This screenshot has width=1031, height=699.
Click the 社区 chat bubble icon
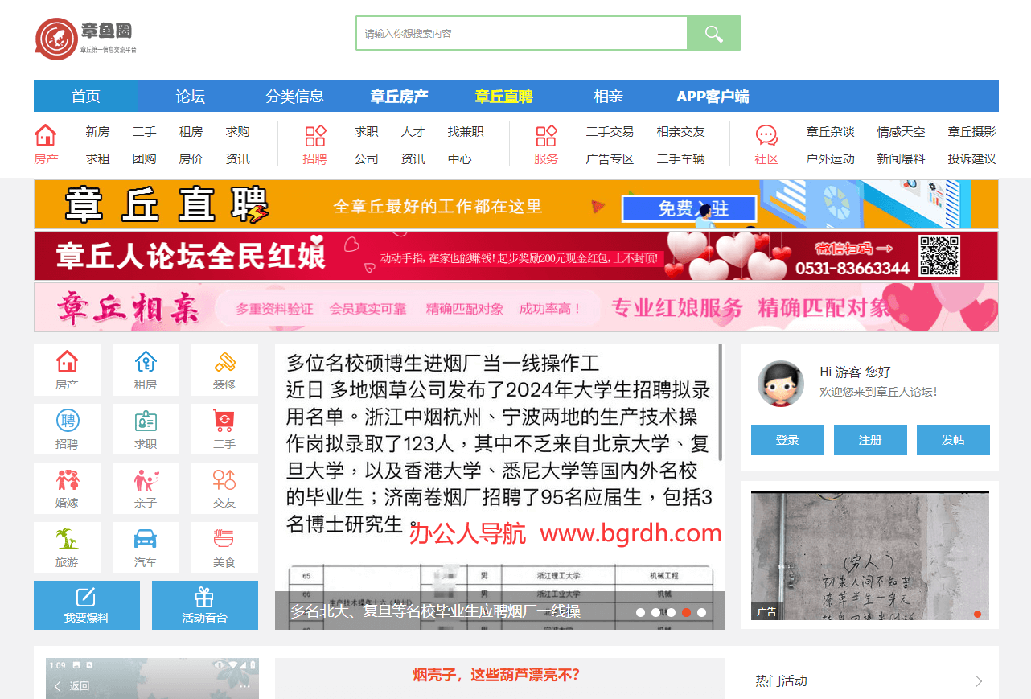[x=766, y=135]
